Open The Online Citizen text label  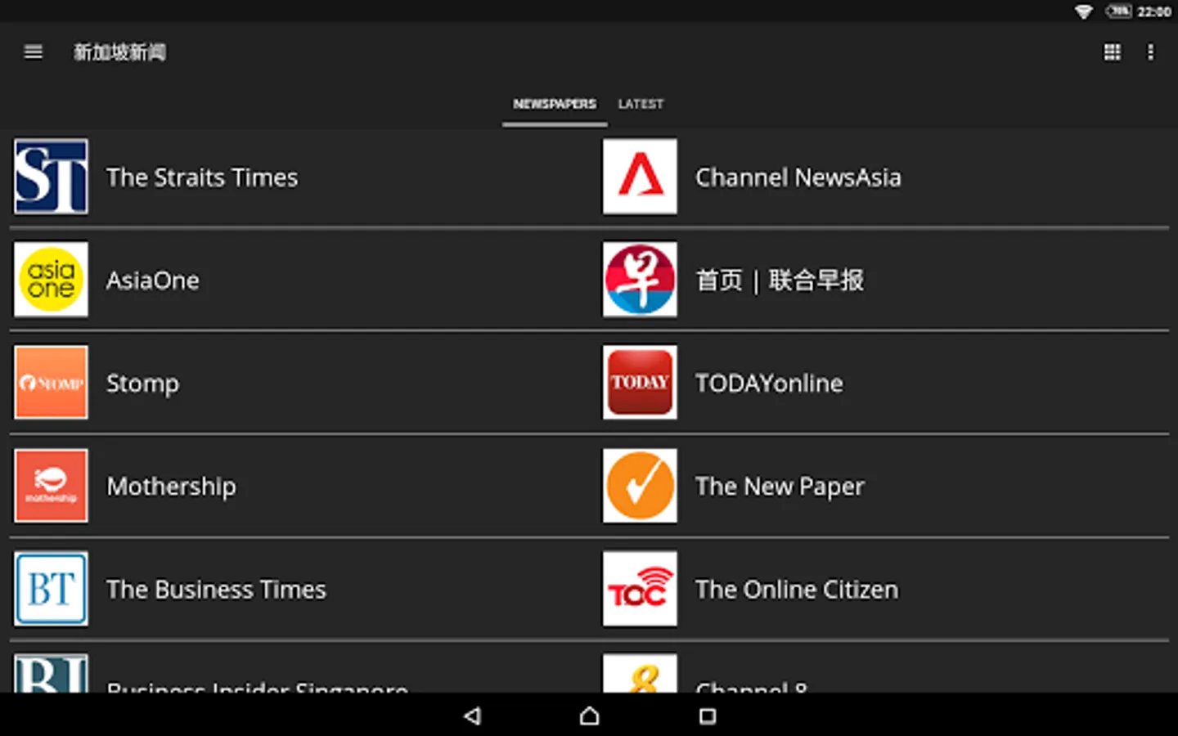click(797, 590)
